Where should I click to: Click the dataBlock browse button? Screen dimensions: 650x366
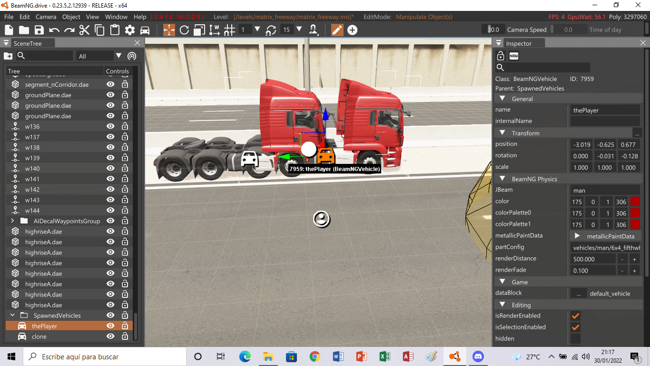[x=579, y=294]
